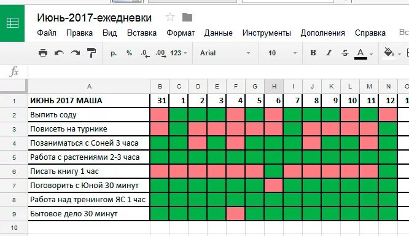Open the text color picker
409x236 pixels.
tap(364, 54)
